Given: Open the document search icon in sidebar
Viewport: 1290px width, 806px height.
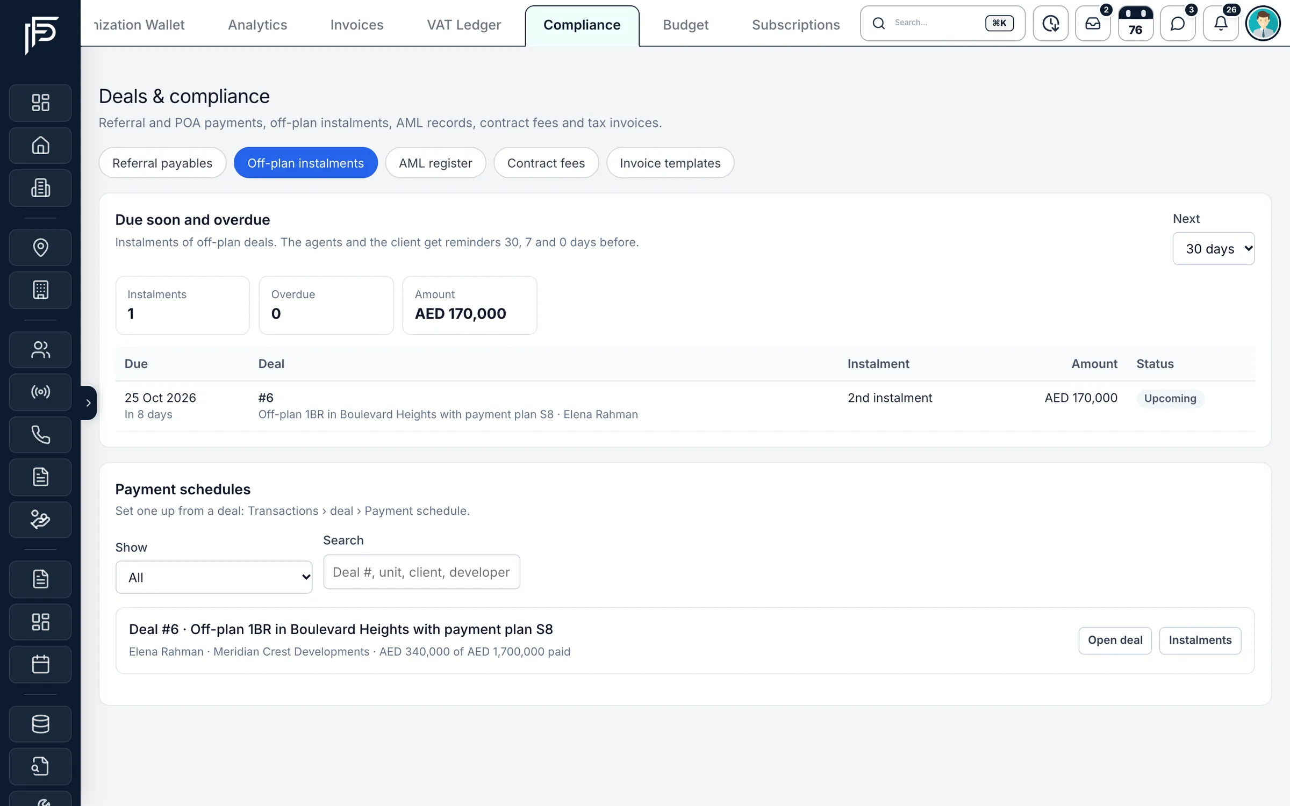Looking at the screenshot, I should pos(40,766).
